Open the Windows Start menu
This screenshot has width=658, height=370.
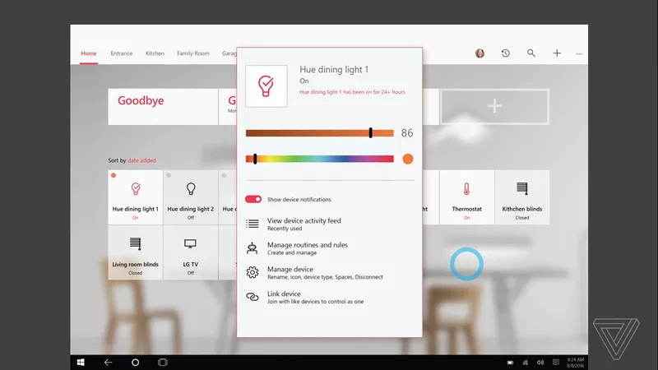pos(81,362)
